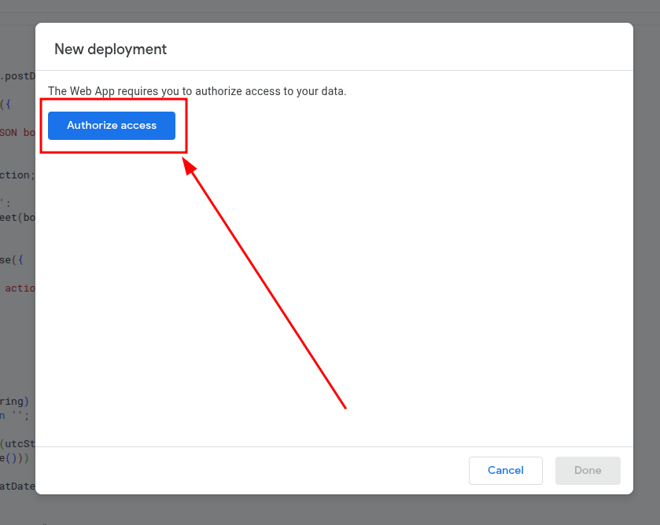Click the 'ction;' code line in background
The height and width of the screenshot is (525, 660).
(17, 174)
